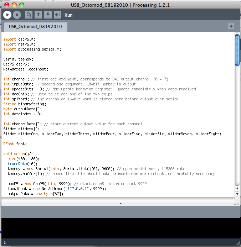Click the line 'import netP5.*;'
The image size is (241, 247).
[19, 44]
